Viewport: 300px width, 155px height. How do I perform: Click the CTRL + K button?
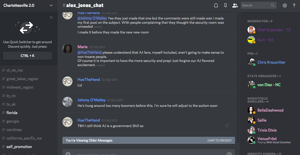coord(27,56)
